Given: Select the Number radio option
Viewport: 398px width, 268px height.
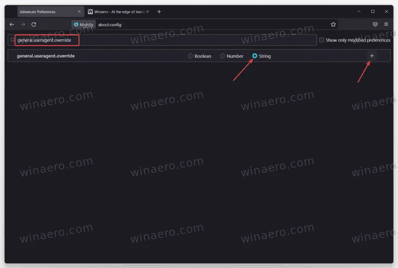Looking at the screenshot, I should click(x=222, y=56).
